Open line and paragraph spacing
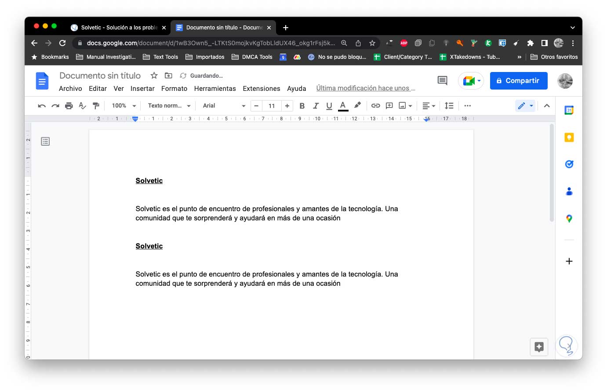The image size is (607, 392). pyautogui.click(x=449, y=106)
